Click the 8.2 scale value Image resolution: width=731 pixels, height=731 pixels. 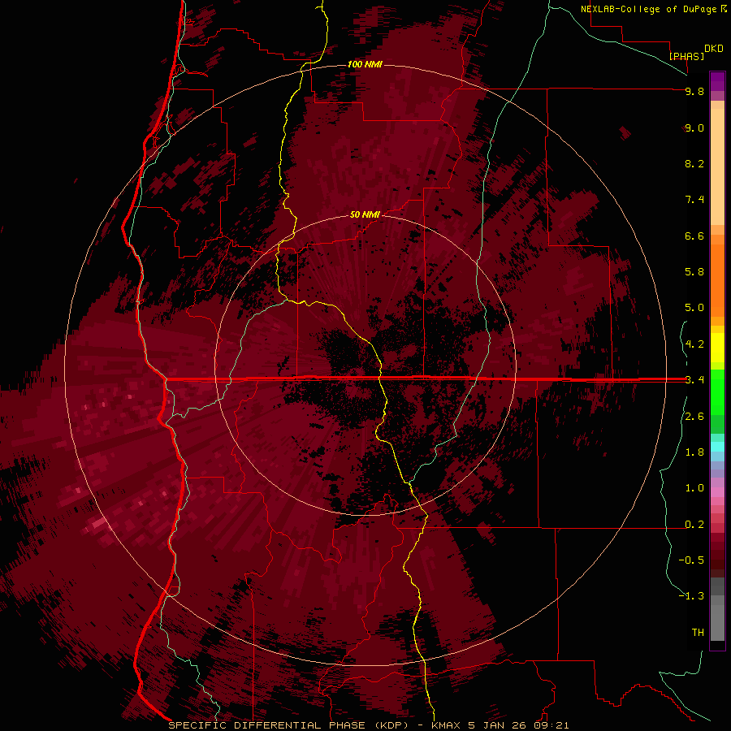coord(694,163)
